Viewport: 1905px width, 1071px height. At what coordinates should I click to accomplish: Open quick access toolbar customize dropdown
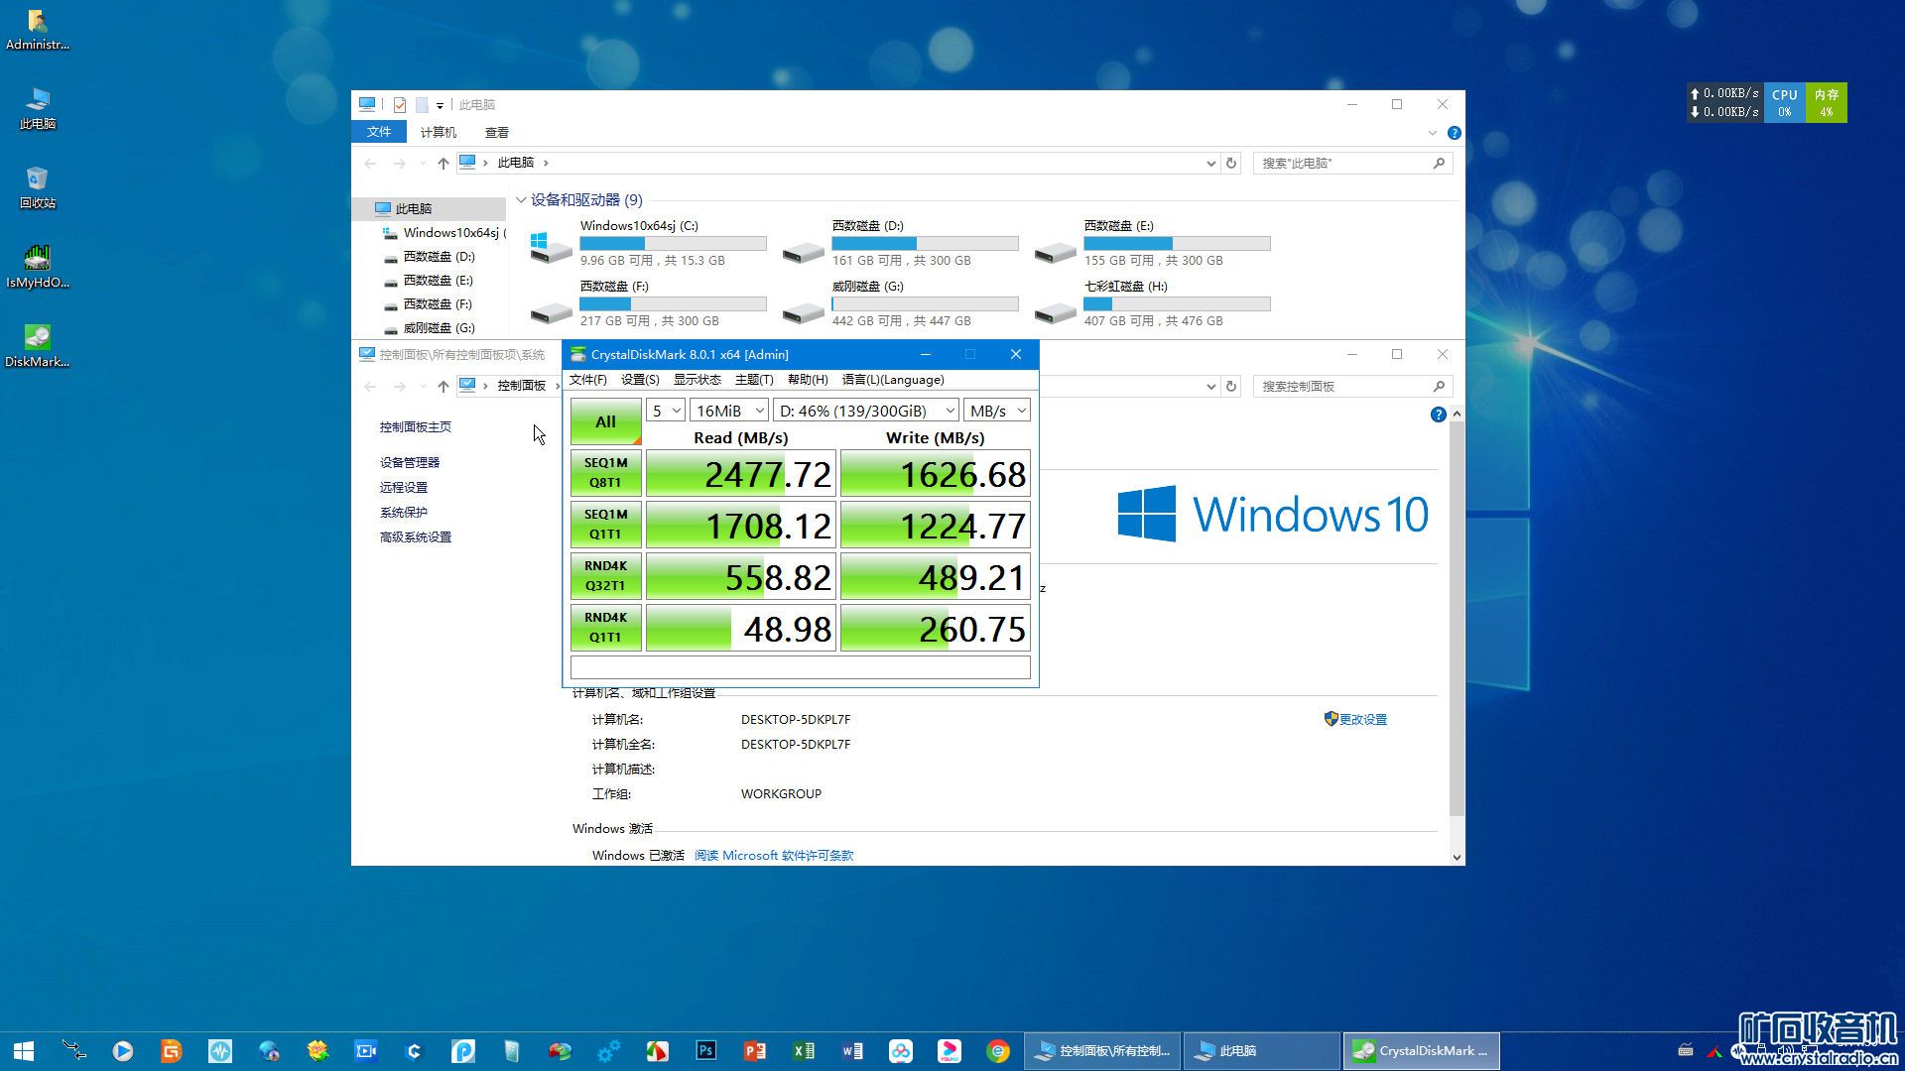pyautogui.click(x=440, y=105)
